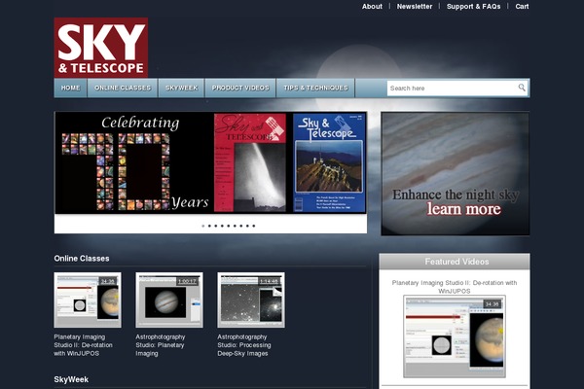Image resolution: width=584 pixels, height=389 pixels.
Task: Select the fifth carousel dot
Action: click(229, 226)
